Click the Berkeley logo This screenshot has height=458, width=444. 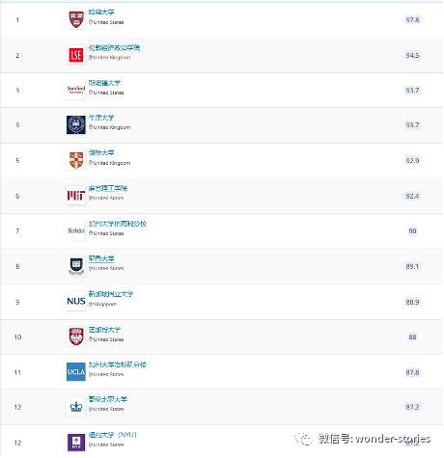pos(76,230)
